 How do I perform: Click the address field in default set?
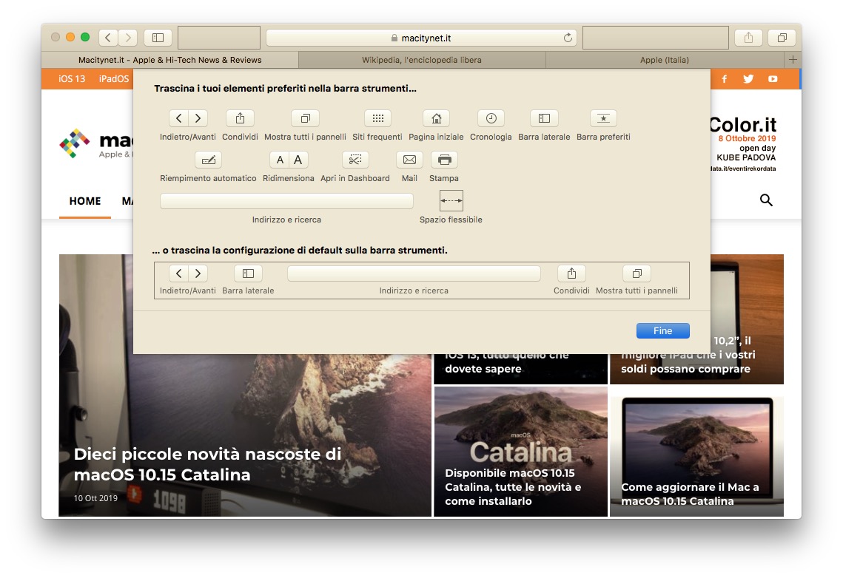(414, 273)
